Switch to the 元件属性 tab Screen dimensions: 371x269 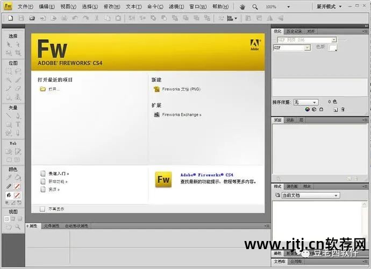click(x=52, y=226)
